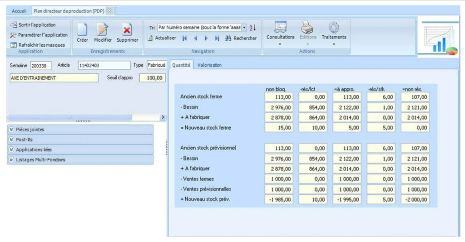
Task: Go to the previous record arrow
Action: [195, 39]
